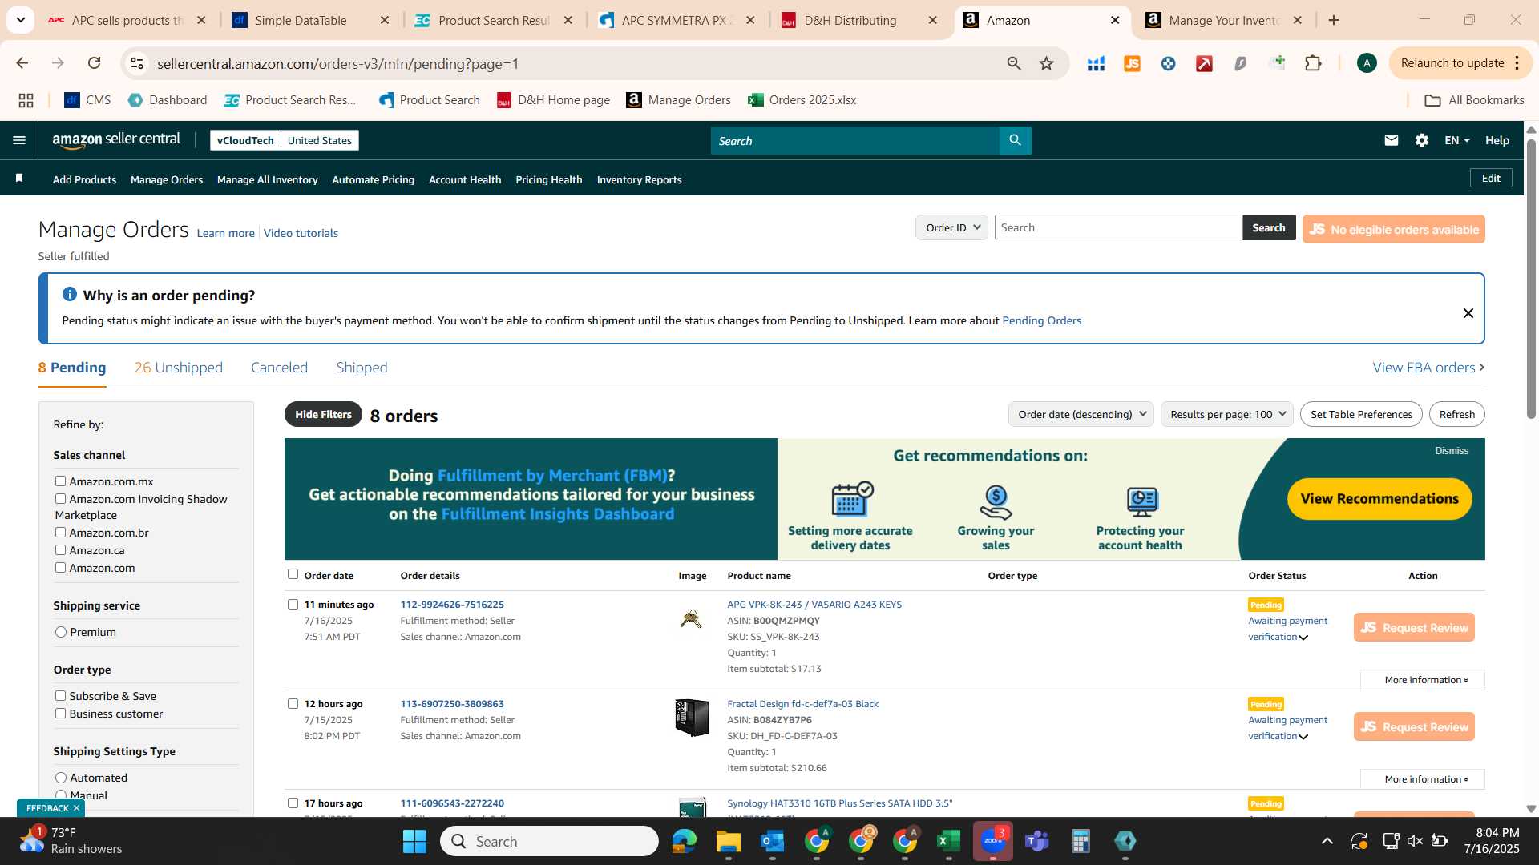
Task: Tick the select-all orders header checkbox
Action: pyautogui.click(x=293, y=573)
